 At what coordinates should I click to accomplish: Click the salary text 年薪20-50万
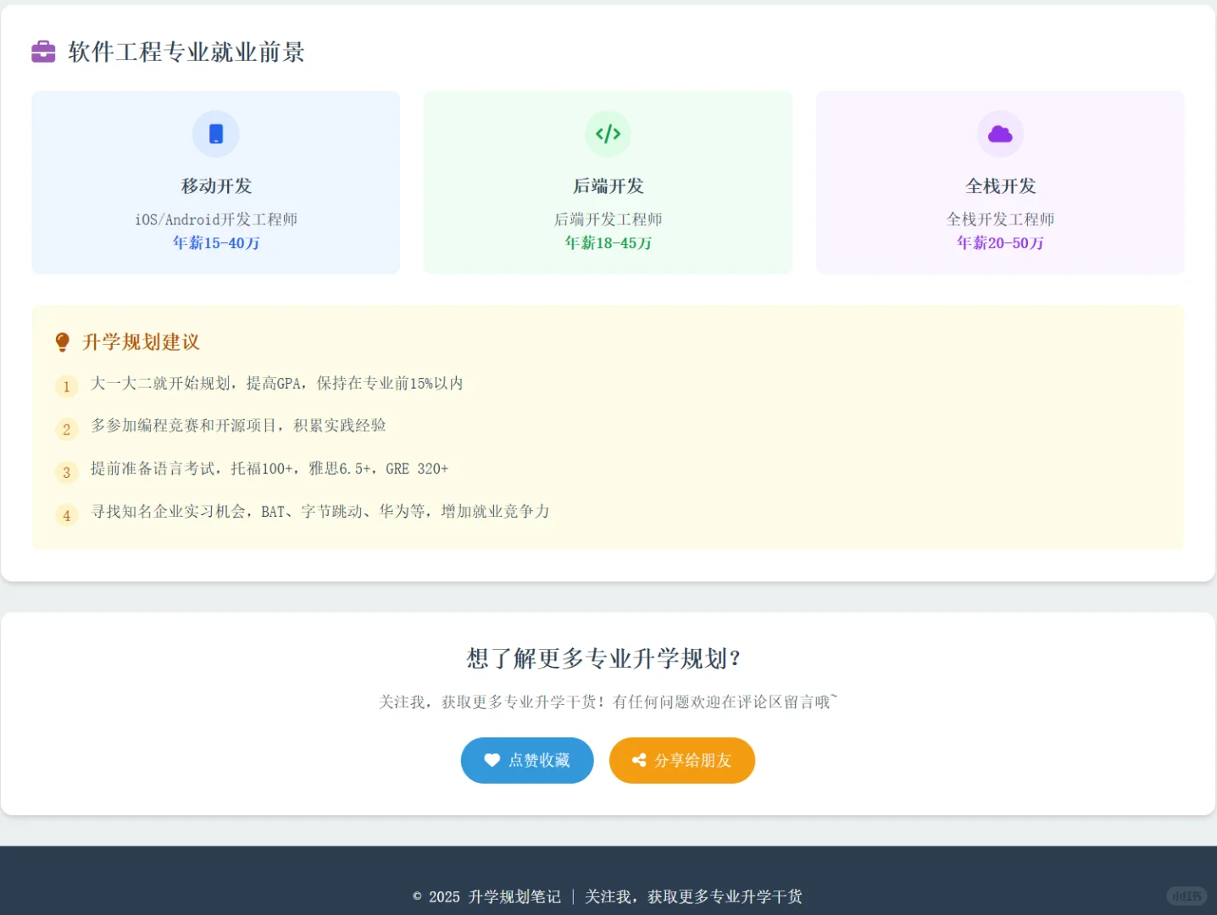click(x=1000, y=243)
